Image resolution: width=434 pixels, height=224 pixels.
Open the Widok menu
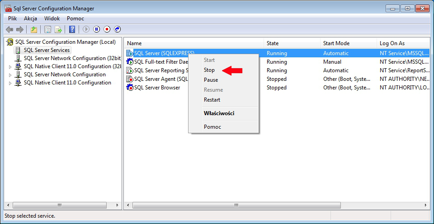point(52,19)
